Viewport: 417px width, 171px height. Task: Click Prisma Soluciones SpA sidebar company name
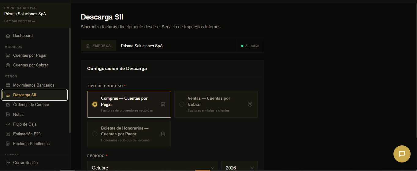click(x=25, y=14)
